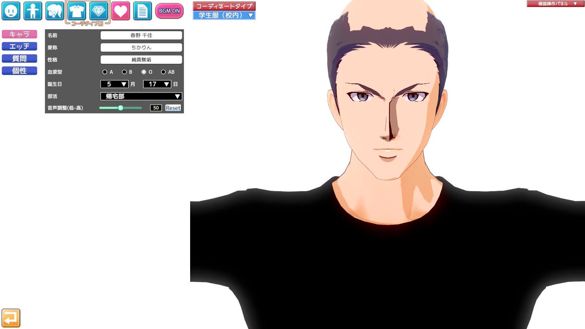Open the document save/load icon

click(142, 11)
